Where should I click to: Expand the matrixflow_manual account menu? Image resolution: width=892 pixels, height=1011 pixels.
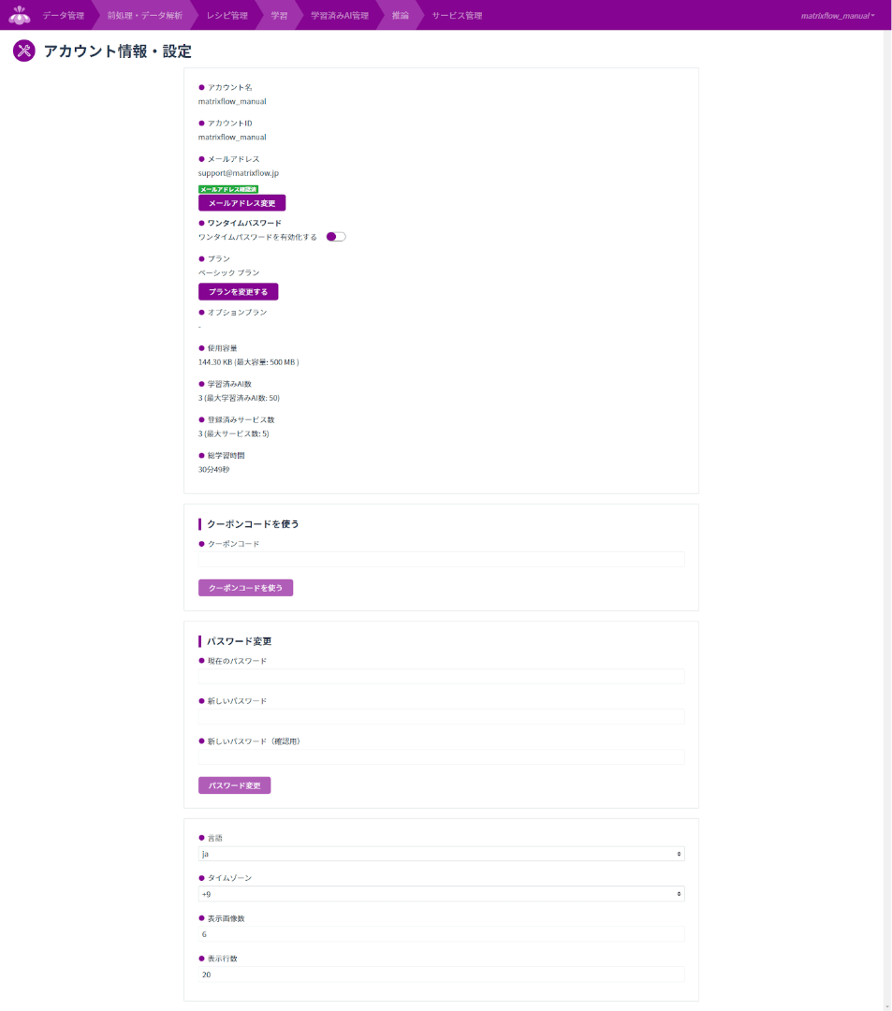[837, 16]
